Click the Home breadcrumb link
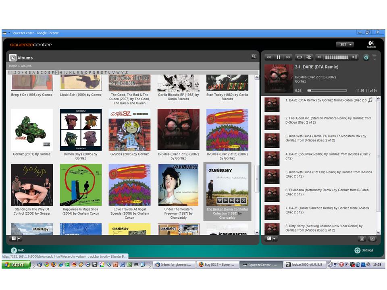The width and height of the screenshot is (387, 290). tap(13, 66)
